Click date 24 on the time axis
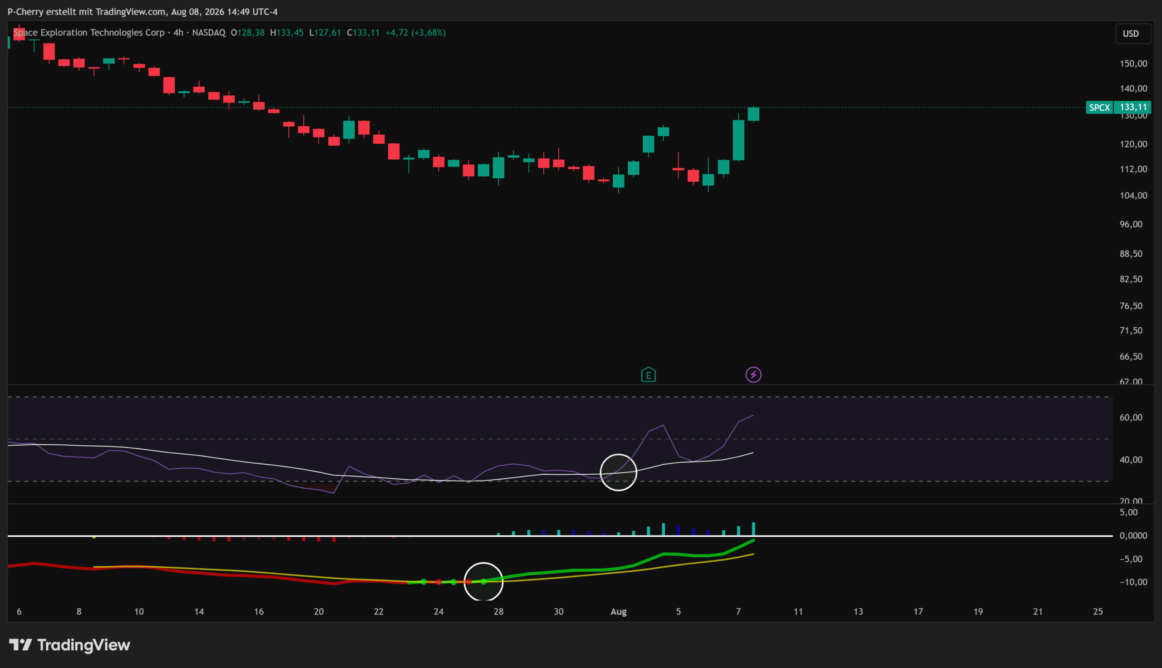 (438, 612)
